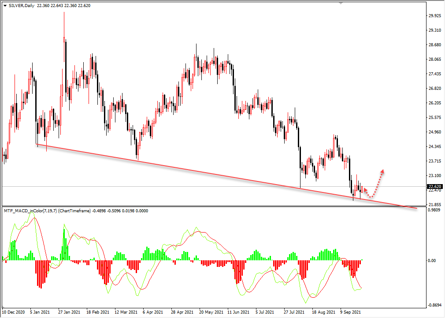Click the 18 Aug 2021 date label
Viewport: 445px width, 318px height.
tap(323, 312)
